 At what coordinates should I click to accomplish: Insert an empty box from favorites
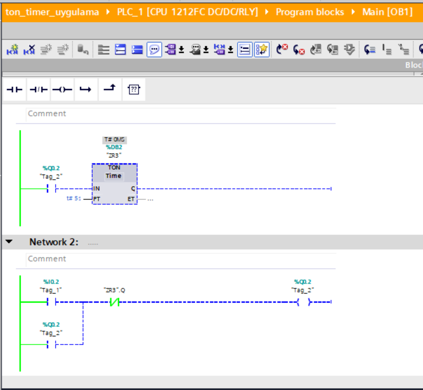point(134,89)
